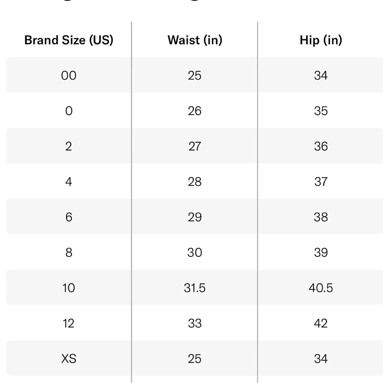This screenshot has height=383, width=383.
Task: Click the Waist (in) column header
Action: [195, 40]
